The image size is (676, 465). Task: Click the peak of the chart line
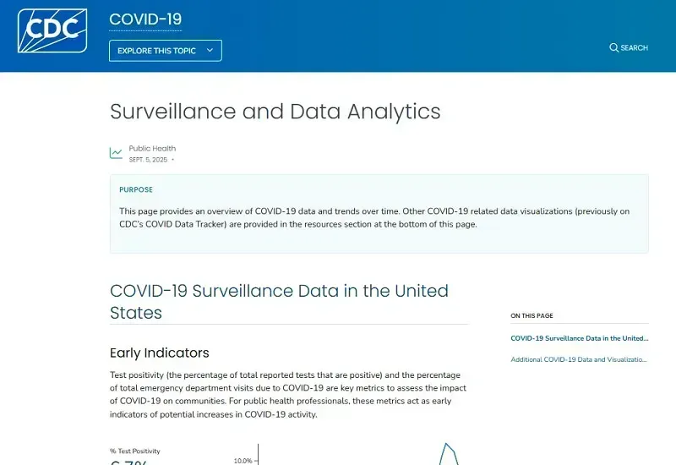coord(447,445)
